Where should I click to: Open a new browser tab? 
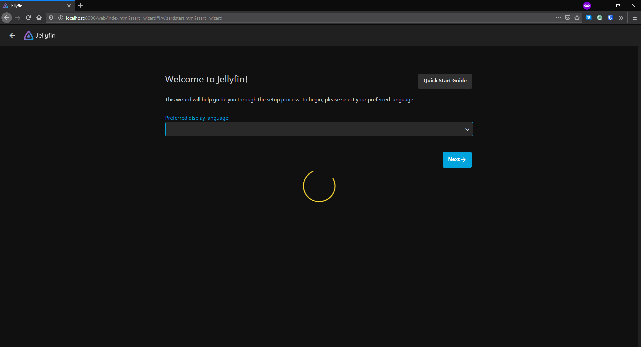(x=80, y=6)
